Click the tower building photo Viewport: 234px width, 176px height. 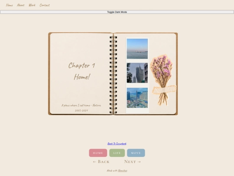click(137, 73)
